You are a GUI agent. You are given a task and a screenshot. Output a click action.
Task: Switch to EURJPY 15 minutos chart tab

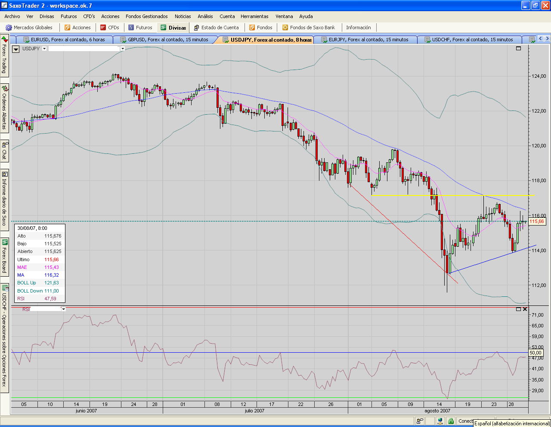pos(366,40)
